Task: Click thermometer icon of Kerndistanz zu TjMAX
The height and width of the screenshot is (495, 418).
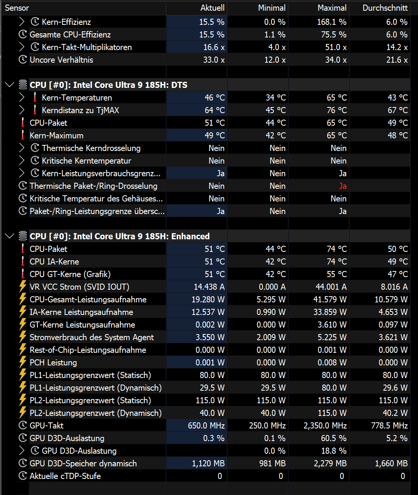Action: coord(35,110)
